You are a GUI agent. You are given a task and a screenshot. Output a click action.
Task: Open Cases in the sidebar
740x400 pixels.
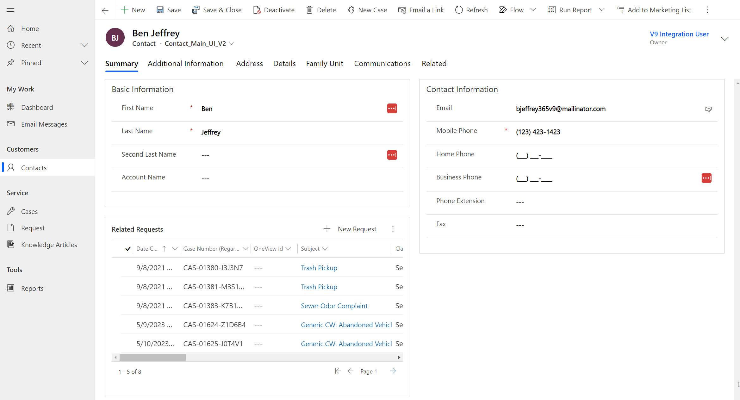pyautogui.click(x=47, y=211)
